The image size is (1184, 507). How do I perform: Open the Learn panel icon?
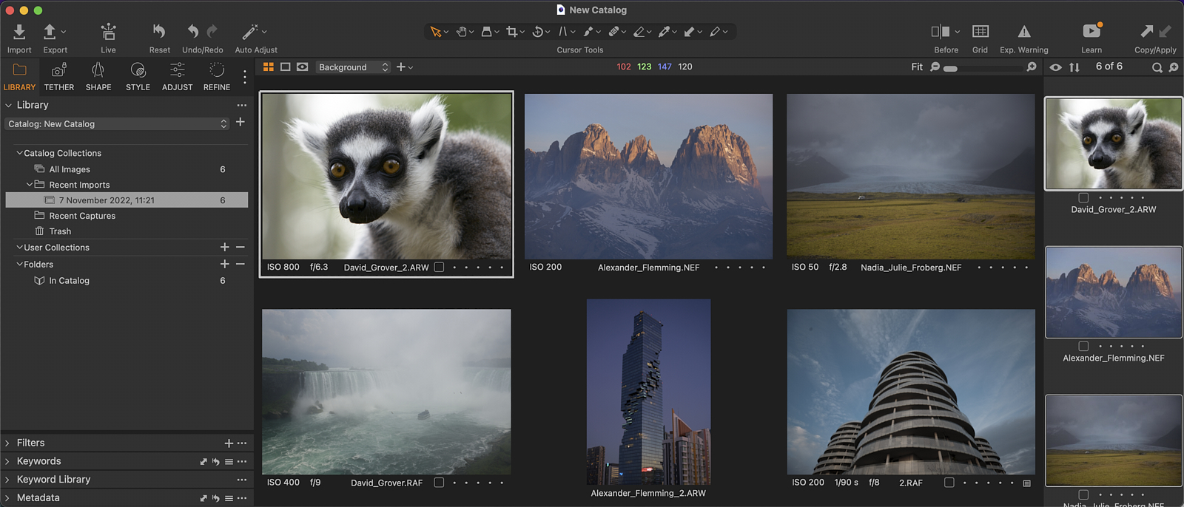[1091, 31]
